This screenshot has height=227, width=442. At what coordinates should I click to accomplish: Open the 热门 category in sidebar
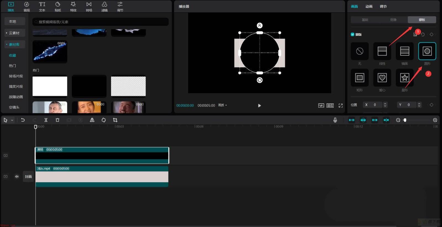point(12,66)
